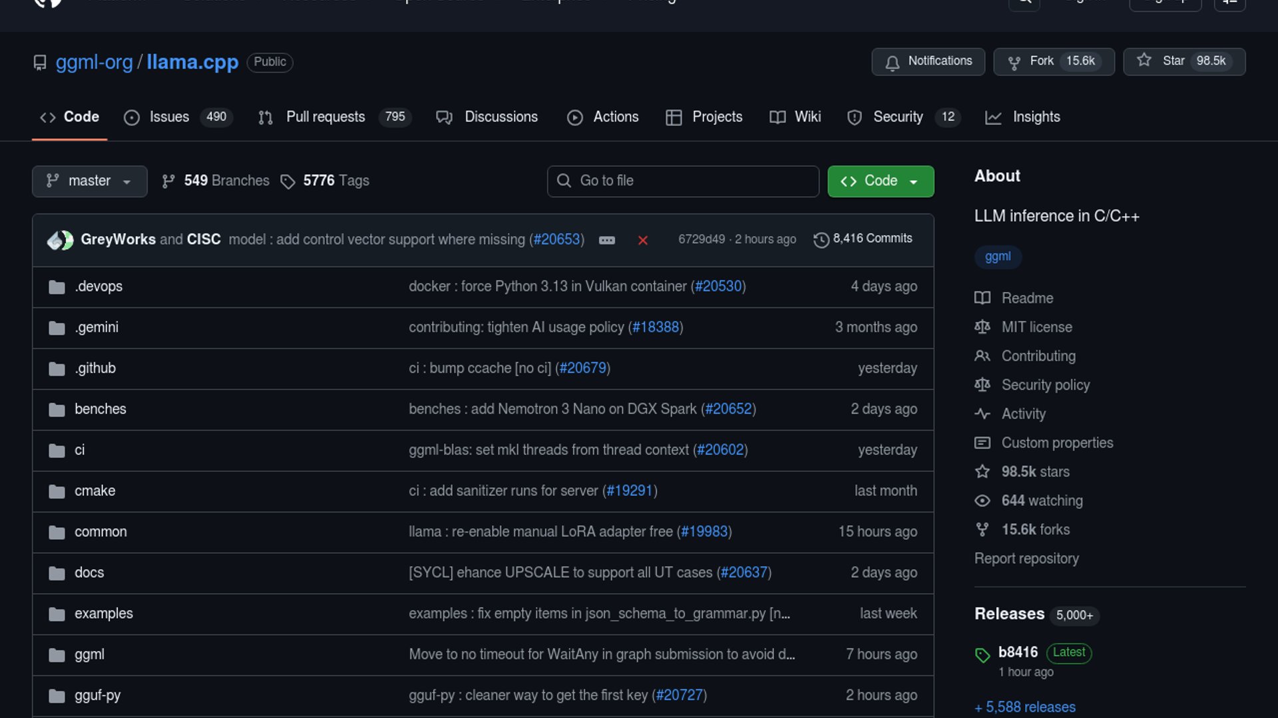Open the ggml topic tag
The width and height of the screenshot is (1278, 718).
997,257
